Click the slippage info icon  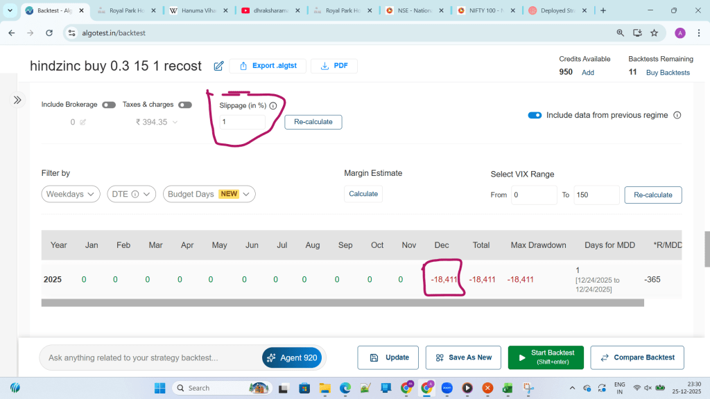[272, 106]
